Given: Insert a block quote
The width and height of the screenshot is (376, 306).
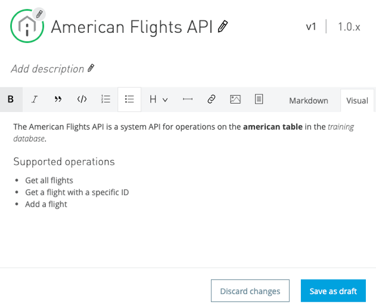Looking at the screenshot, I should (x=58, y=99).
